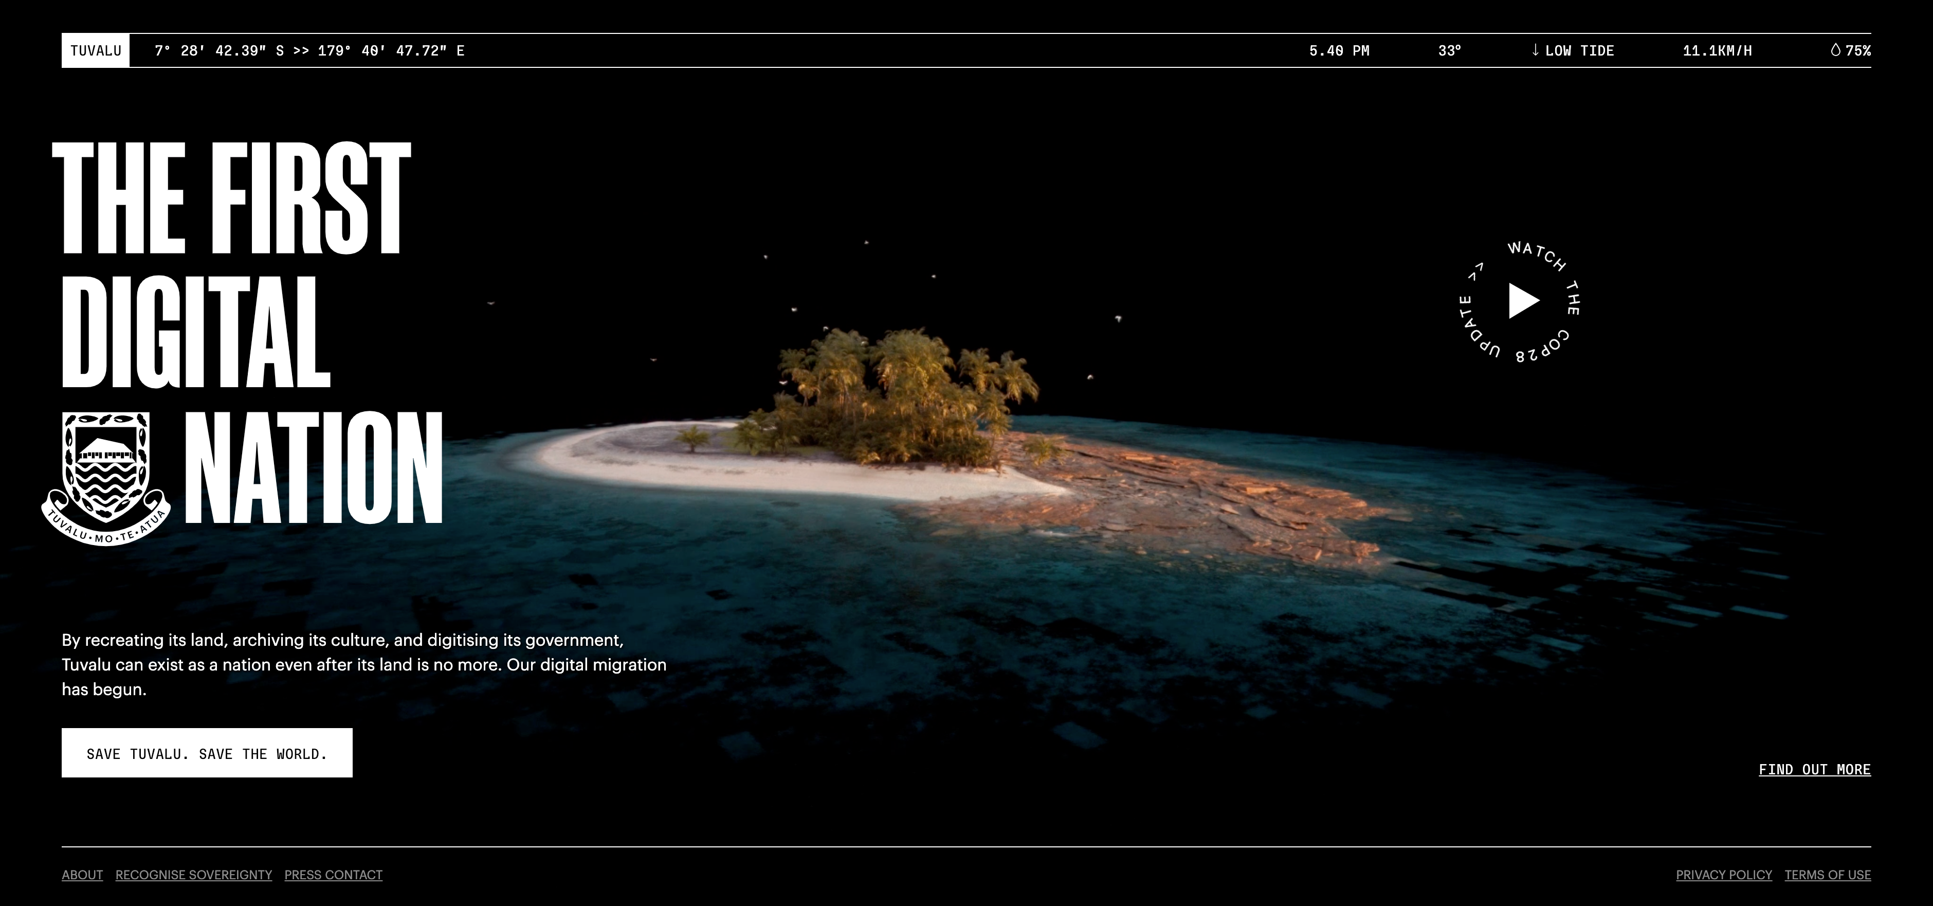Click the NATION headline word

pyautogui.click(x=314, y=467)
